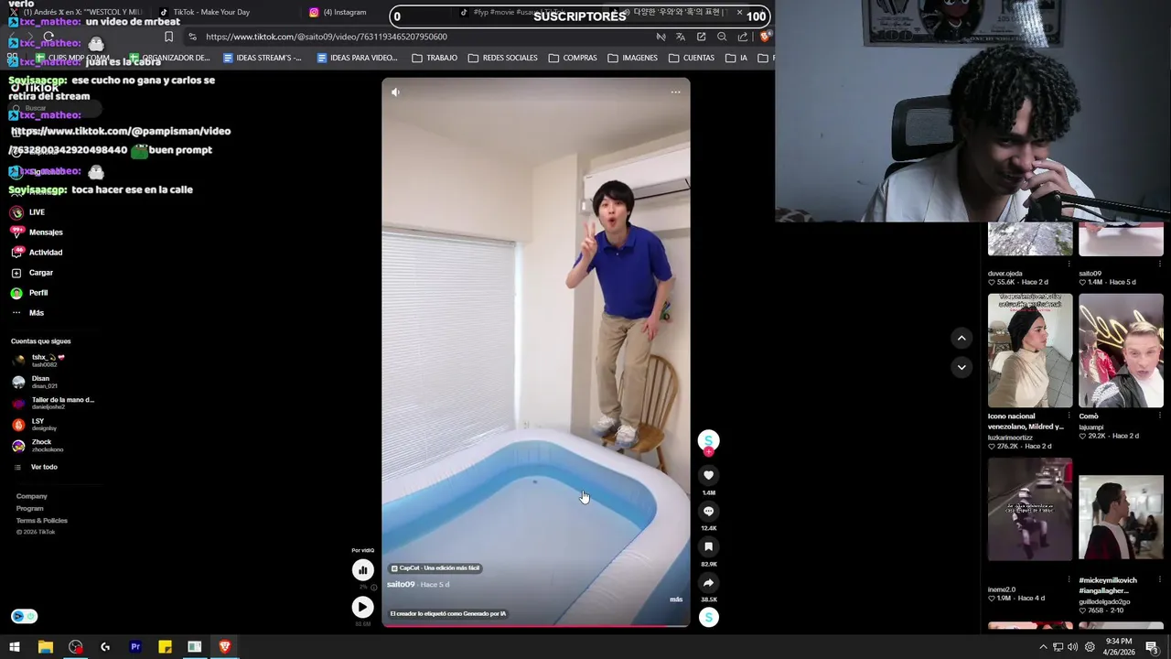Screen dimensions: 1171x659
Task: Open the Windows Start menu
Action: click(15, 647)
